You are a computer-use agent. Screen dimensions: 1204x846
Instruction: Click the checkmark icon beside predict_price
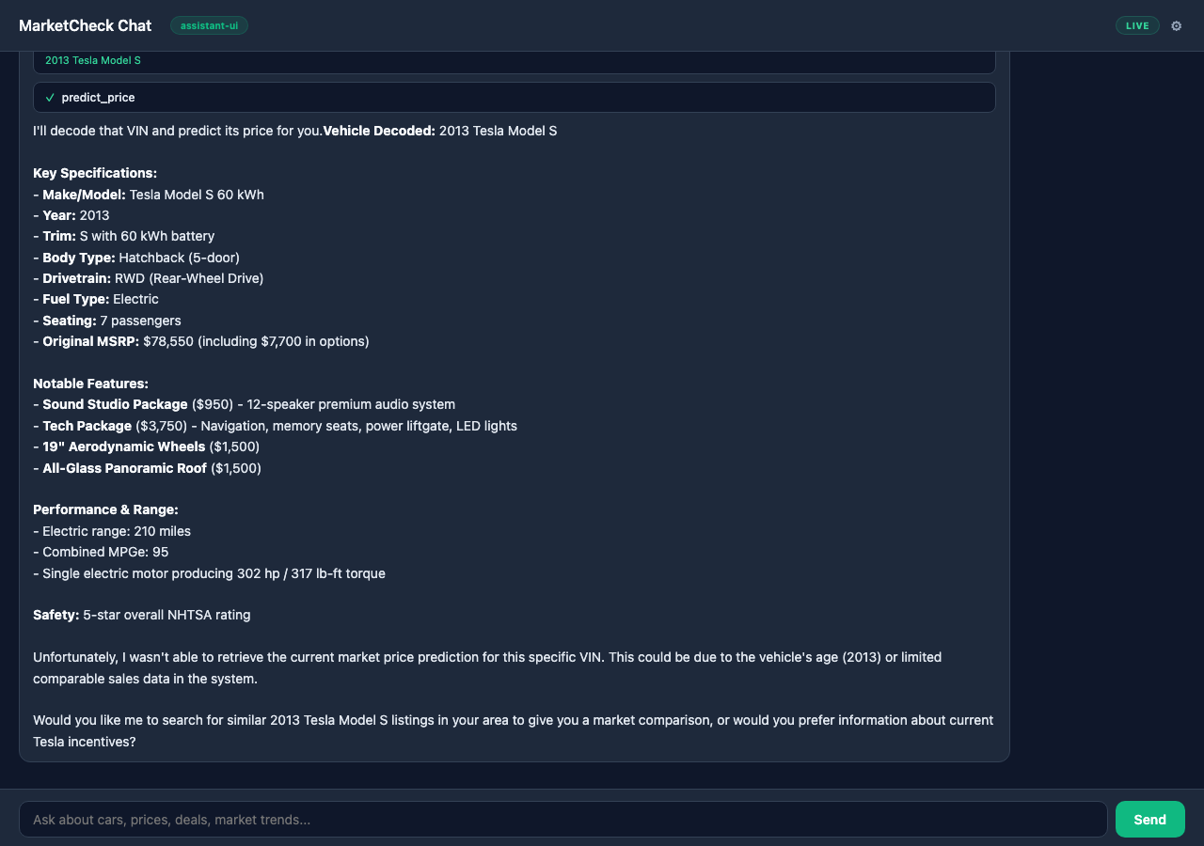[50, 97]
